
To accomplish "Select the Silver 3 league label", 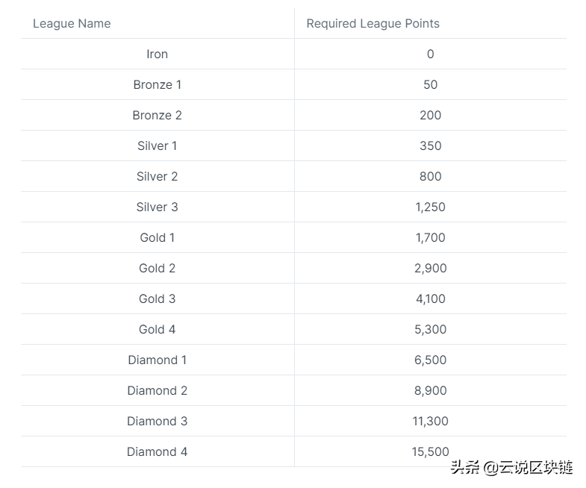I will [157, 207].
